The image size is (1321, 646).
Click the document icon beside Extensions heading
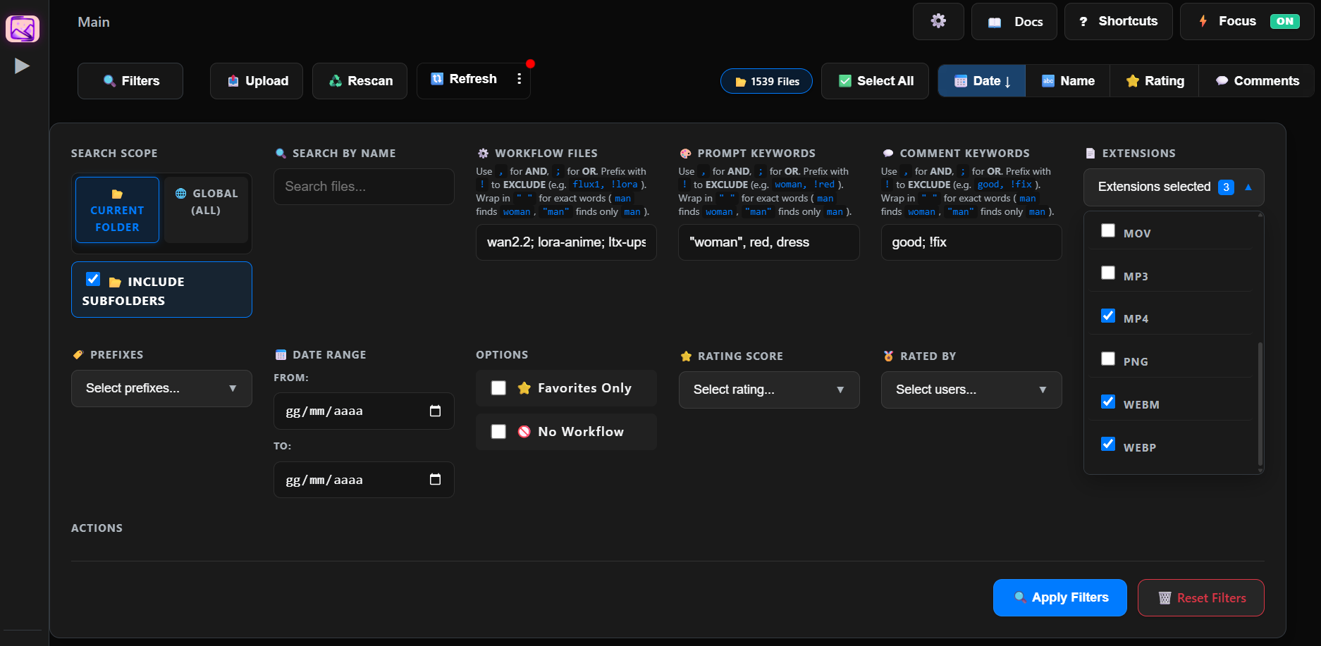point(1090,154)
